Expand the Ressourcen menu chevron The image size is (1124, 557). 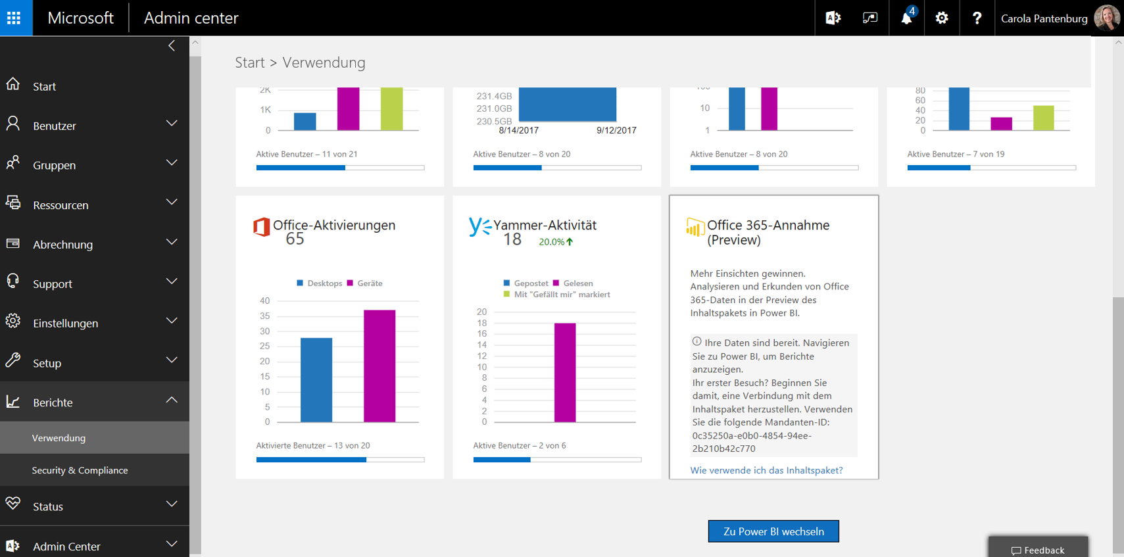click(x=172, y=203)
